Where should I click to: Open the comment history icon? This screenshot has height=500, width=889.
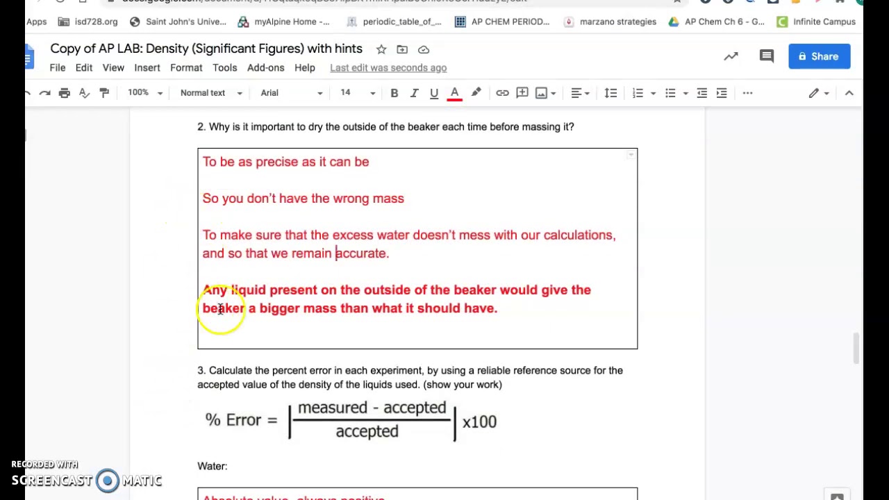pyautogui.click(x=767, y=57)
